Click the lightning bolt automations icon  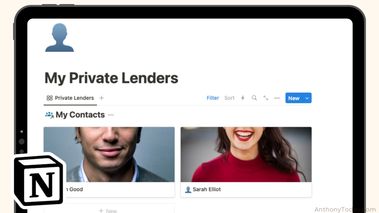tap(243, 98)
